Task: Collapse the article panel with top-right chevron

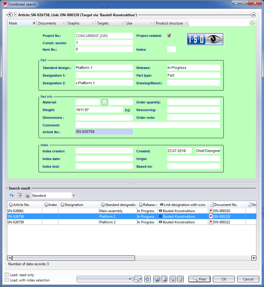Action: click(x=253, y=15)
